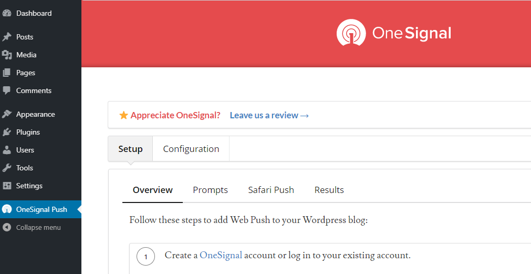531x274 pixels.
Task: Click the OneSignal Push sidebar icon
Action: click(7, 209)
